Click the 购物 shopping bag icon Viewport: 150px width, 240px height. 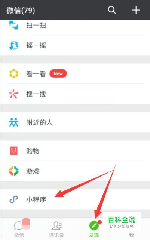(x=14, y=151)
